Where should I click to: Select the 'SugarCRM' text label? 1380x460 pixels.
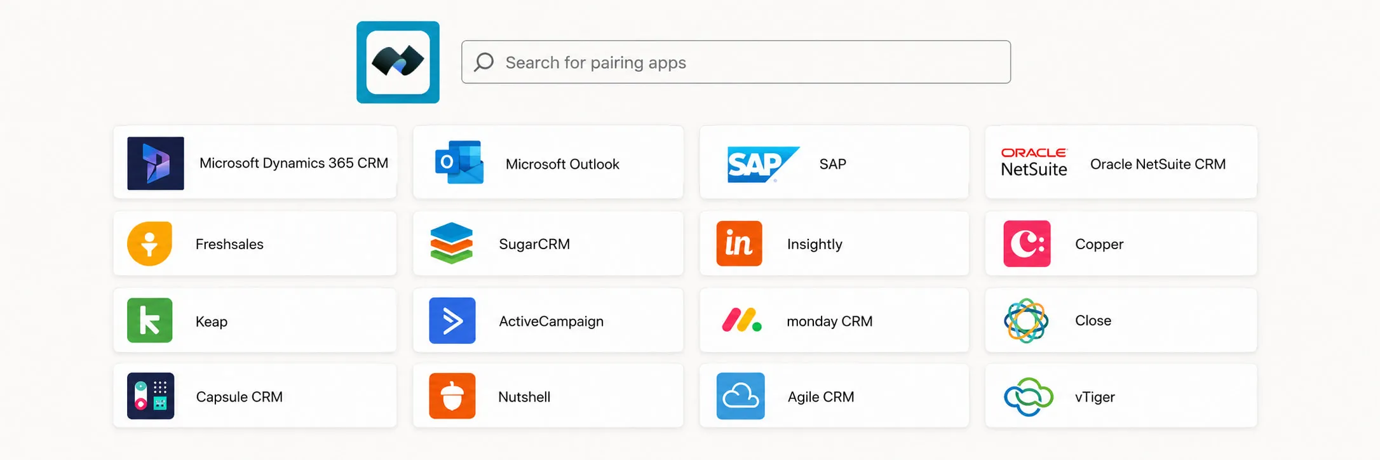[x=534, y=244]
